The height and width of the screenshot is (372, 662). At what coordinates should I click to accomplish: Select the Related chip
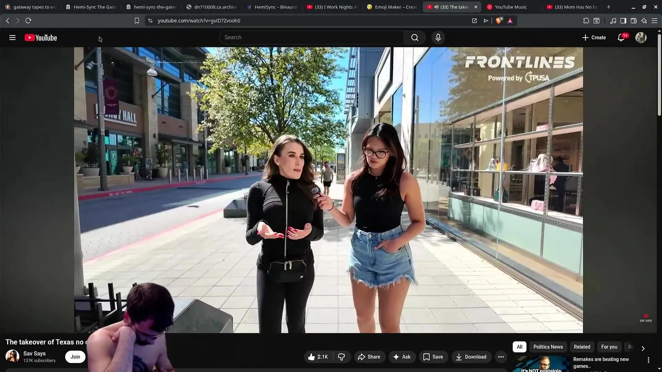click(x=582, y=347)
